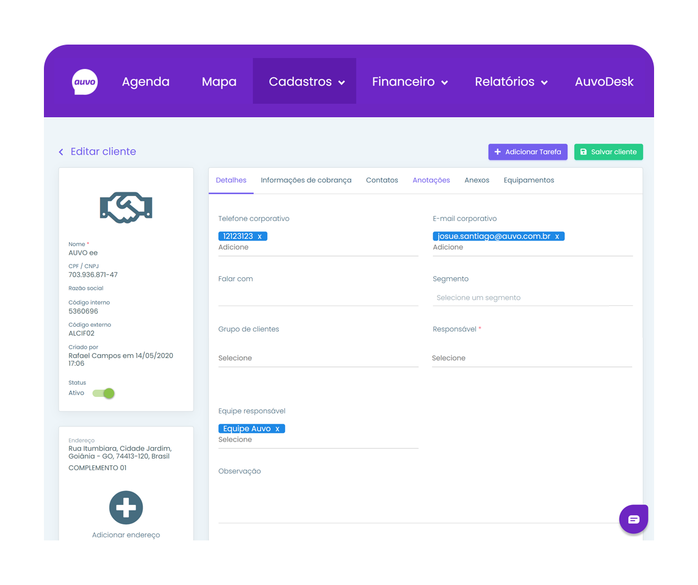Click the plus icon to add address
The image size is (698, 585).
click(126, 507)
